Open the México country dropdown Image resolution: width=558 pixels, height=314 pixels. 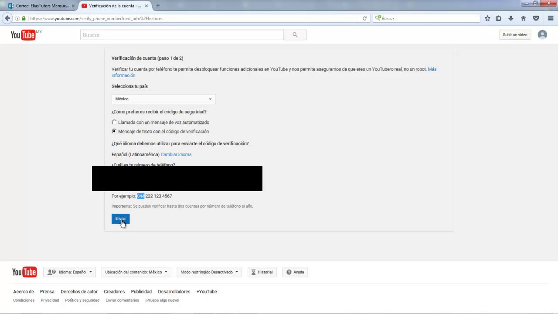pos(163,99)
